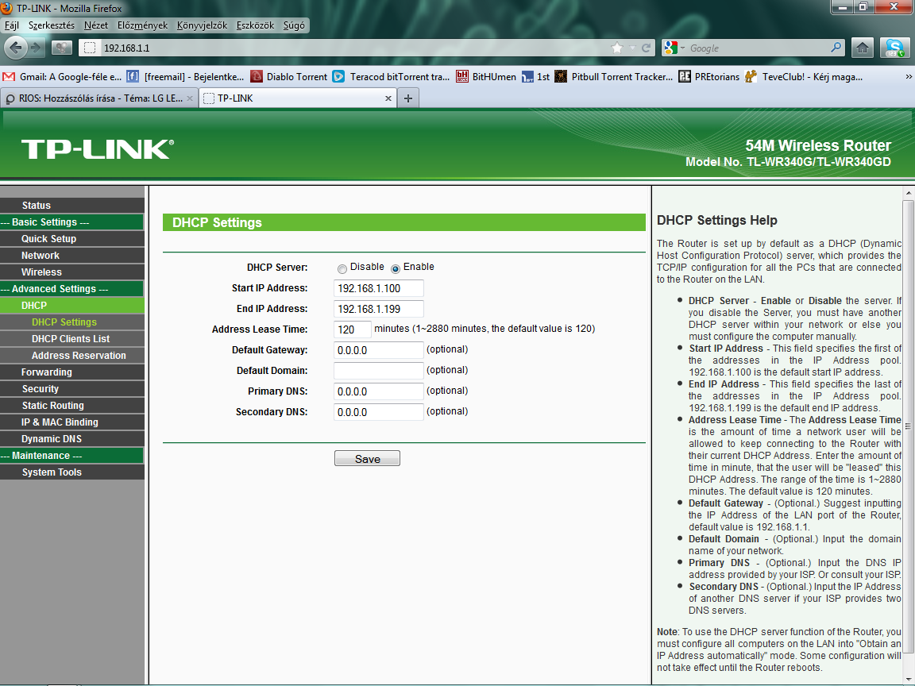Click the Start IP Address field

point(379,288)
